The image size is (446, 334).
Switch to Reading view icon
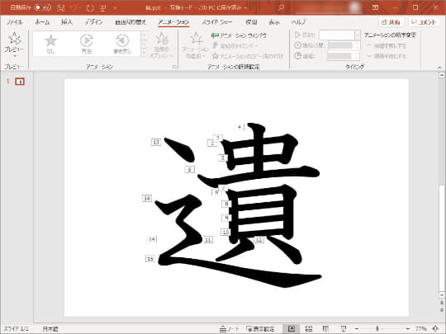pos(325,329)
